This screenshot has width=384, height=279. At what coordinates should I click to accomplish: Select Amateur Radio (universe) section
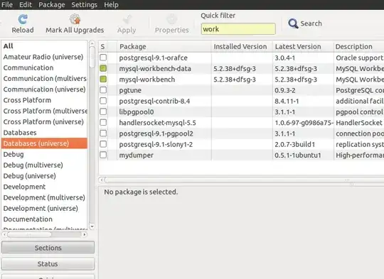point(44,57)
